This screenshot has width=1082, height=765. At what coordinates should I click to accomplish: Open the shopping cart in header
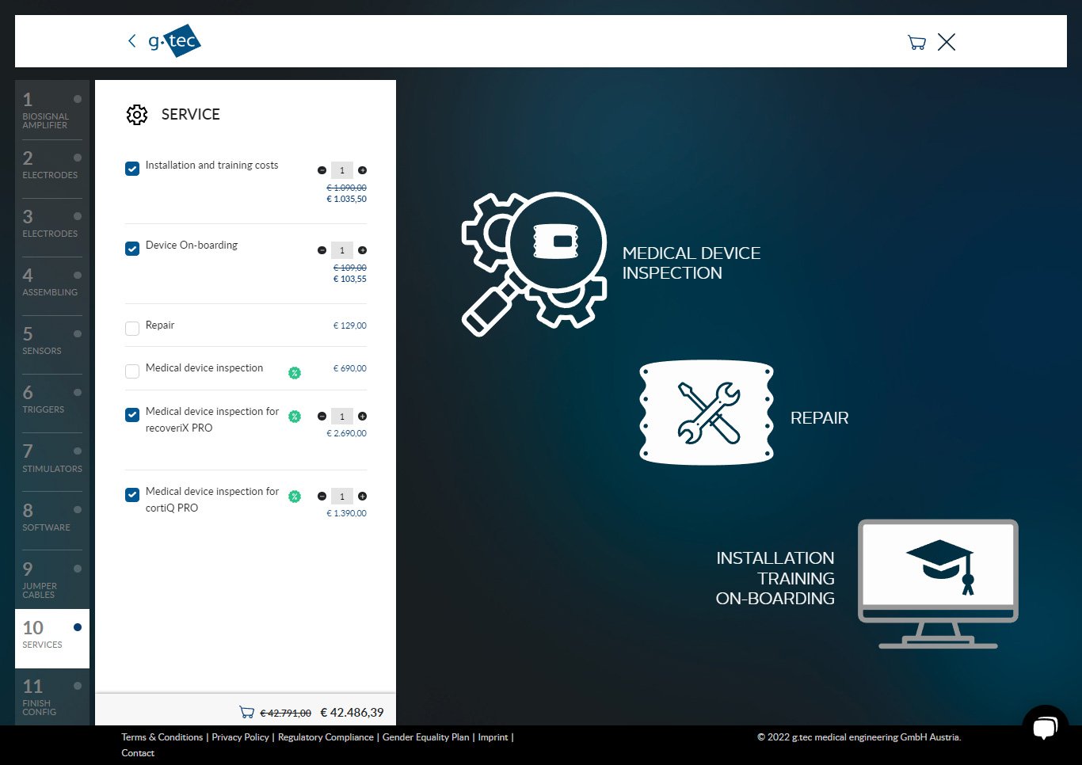coord(916,43)
